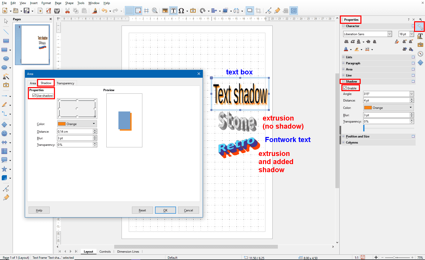425x260 pixels.
Task: Toggle the Display Grid toolbar icon
Action: pyautogui.click(x=129, y=11)
